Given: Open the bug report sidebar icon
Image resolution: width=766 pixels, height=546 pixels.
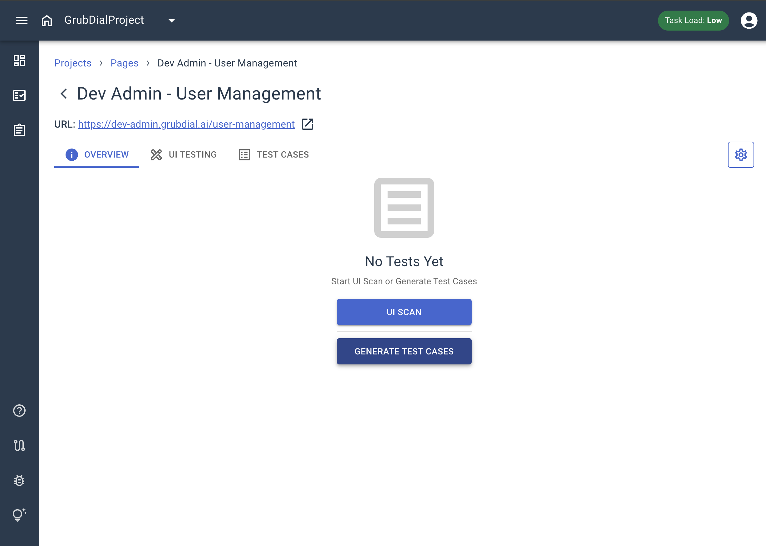Looking at the screenshot, I should click(x=19, y=480).
